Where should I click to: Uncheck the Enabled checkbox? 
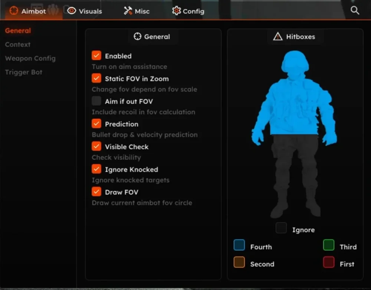click(96, 56)
